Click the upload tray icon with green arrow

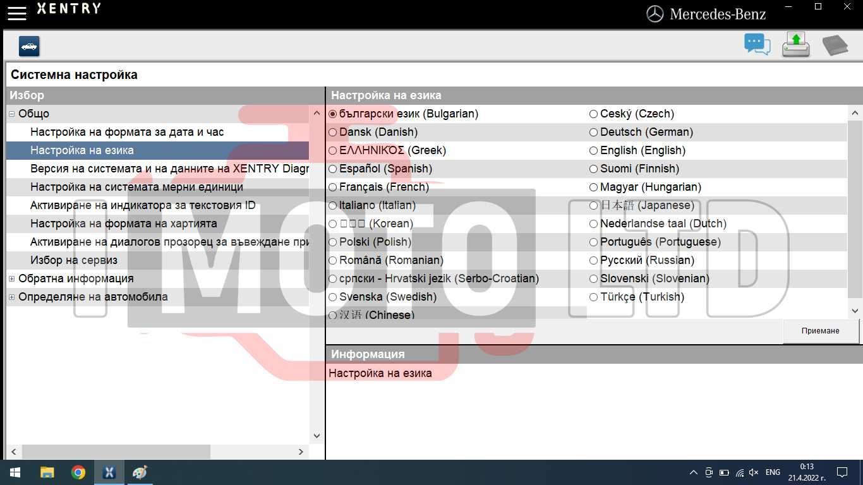(796, 45)
